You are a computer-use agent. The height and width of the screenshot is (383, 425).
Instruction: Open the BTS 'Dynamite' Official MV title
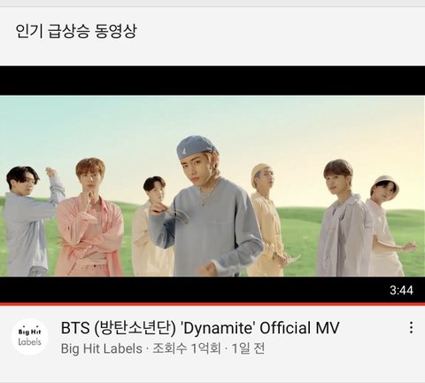(200, 328)
